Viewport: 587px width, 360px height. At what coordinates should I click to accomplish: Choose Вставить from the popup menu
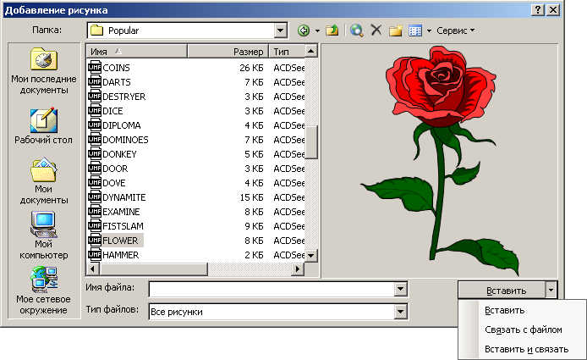tap(505, 311)
